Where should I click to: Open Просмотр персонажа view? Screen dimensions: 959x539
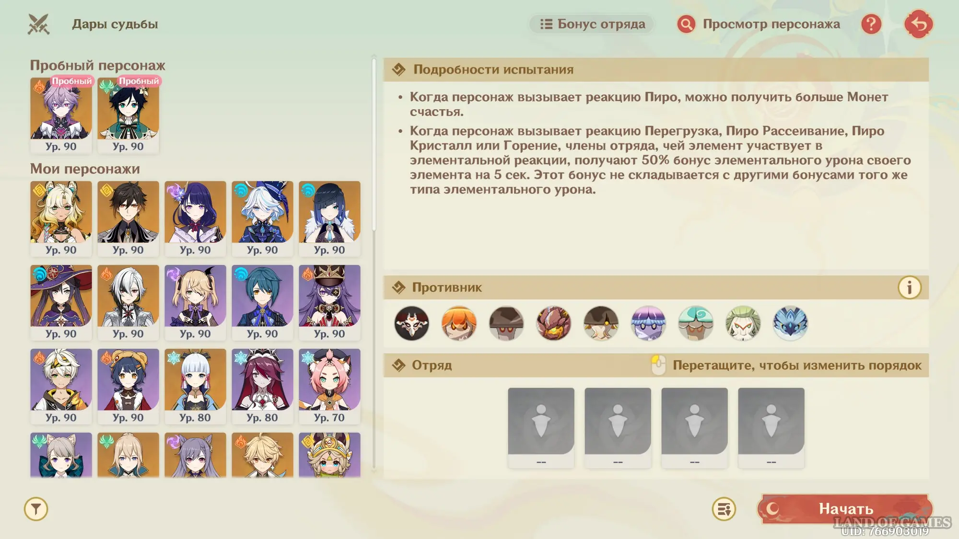pos(759,24)
